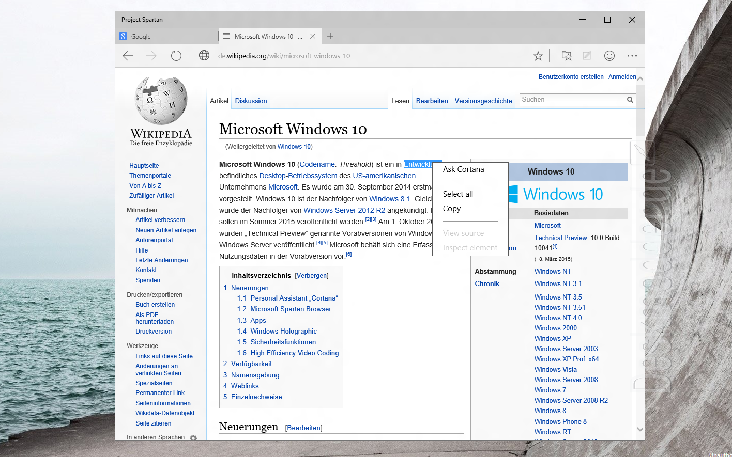
Task: Choose Copy in the context menu
Action: [x=452, y=209]
